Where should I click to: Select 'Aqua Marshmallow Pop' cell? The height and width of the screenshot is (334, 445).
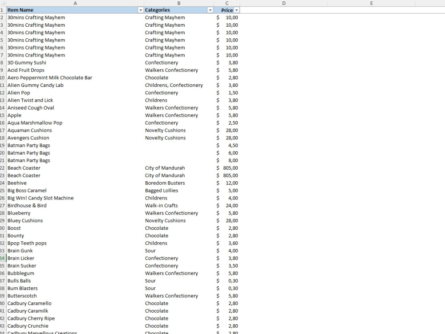75,123
